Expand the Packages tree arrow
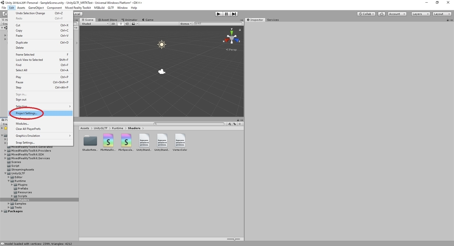The height and width of the screenshot is (246, 454). click(x=2, y=211)
